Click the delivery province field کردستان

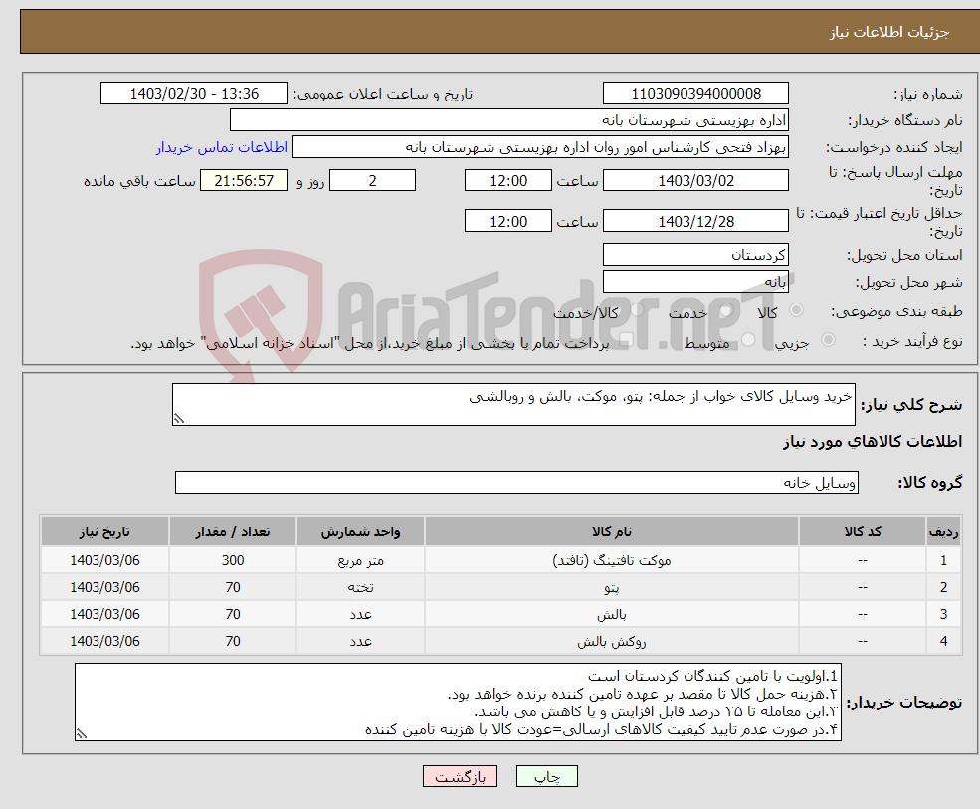[695, 255]
